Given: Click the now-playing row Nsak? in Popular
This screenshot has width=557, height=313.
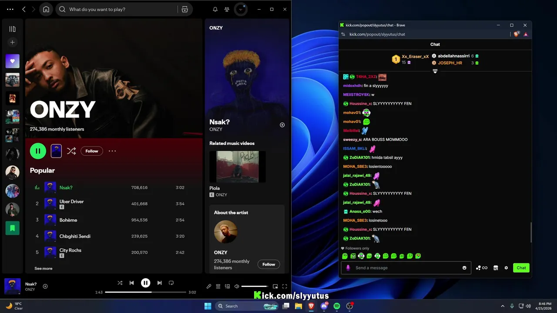Looking at the screenshot, I should [x=114, y=187].
